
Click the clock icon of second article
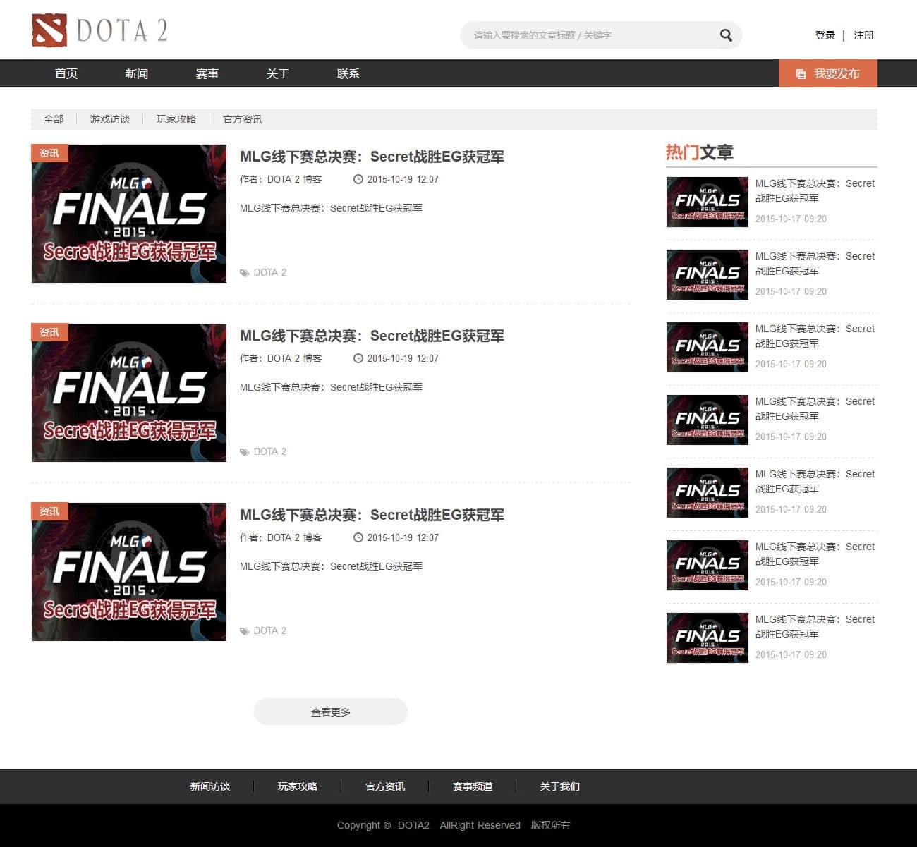[358, 358]
